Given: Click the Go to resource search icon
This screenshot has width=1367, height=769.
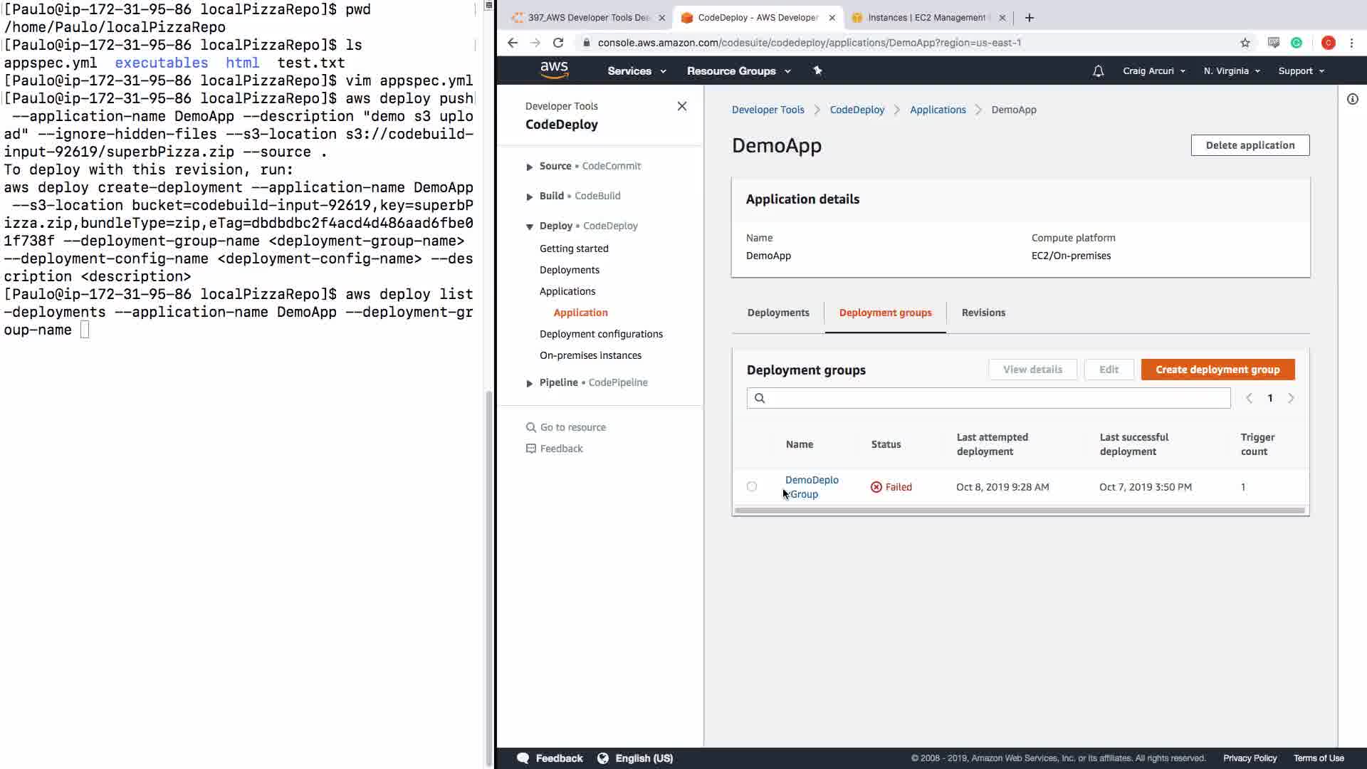Looking at the screenshot, I should point(531,427).
